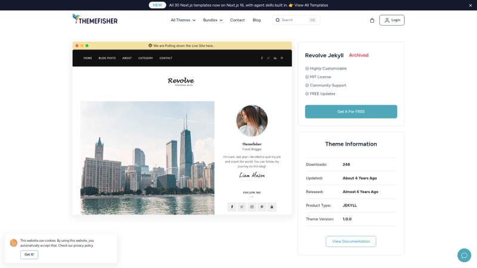Screen dimensions: 477x268
Task: Open View Documentation
Action: click(351, 241)
